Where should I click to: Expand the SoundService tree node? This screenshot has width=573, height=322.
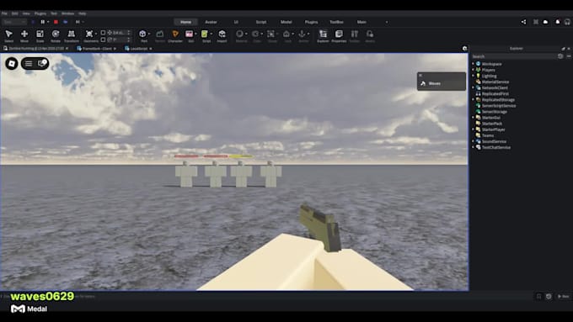click(x=474, y=141)
